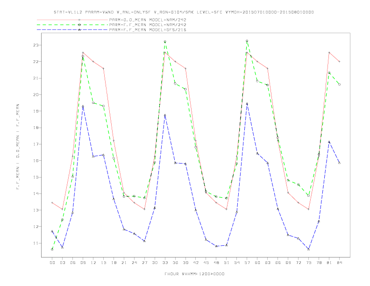
Task: Click x-axis tick label 15
Action: click(x=103, y=263)
